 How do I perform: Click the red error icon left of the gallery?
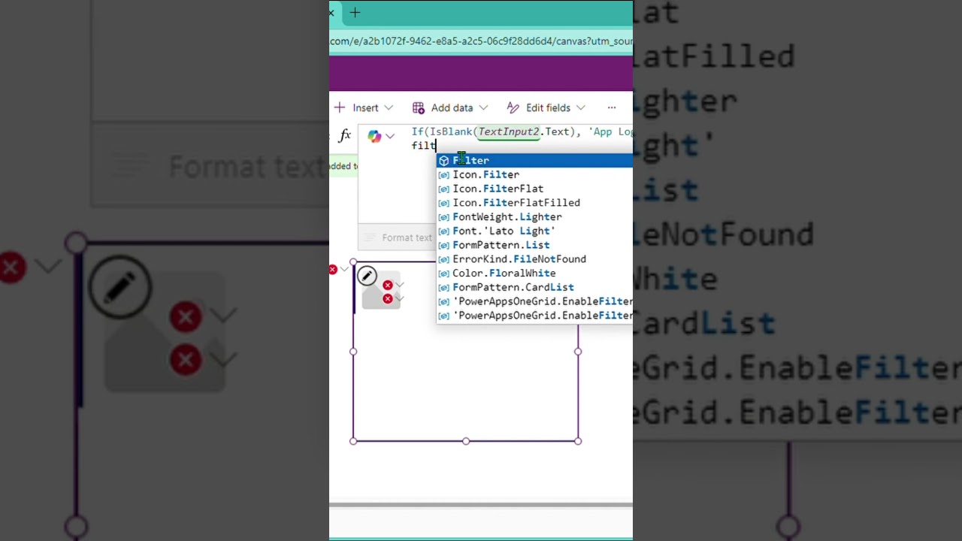click(333, 269)
